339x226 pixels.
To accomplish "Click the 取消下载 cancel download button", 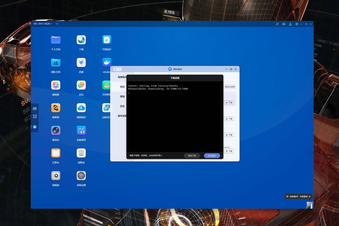I will [x=192, y=156].
